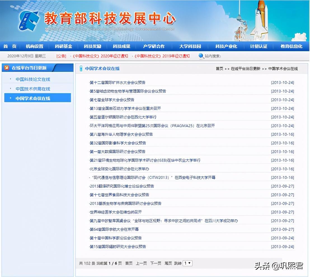The height and width of the screenshot is (277, 310).
Task: Click the magnifier site search icon
Action: click(x=201, y=56)
